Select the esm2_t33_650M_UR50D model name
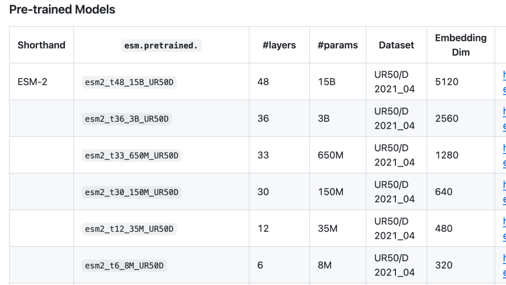Viewport: 506px width, 285px height. 132,155
